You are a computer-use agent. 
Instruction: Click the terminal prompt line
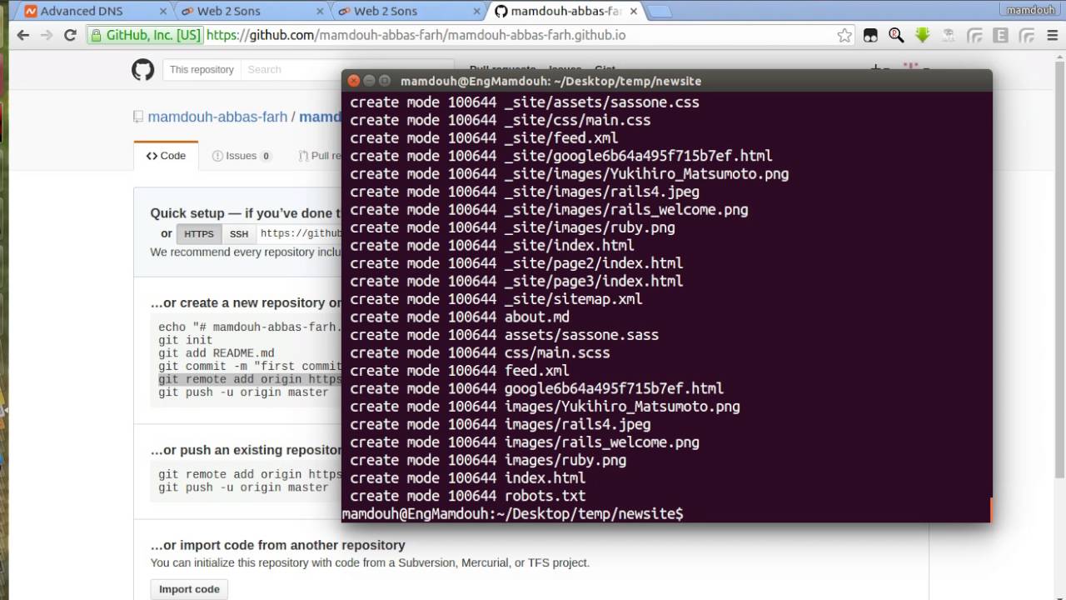(x=512, y=513)
